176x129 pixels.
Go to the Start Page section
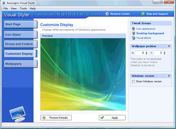(21, 24)
